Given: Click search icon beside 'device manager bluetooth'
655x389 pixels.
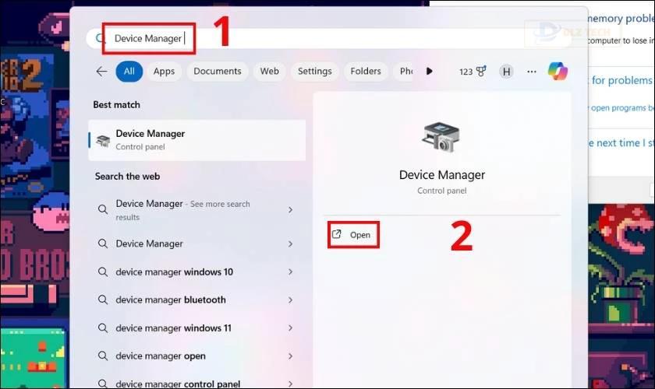Looking at the screenshot, I should click(103, 300).
